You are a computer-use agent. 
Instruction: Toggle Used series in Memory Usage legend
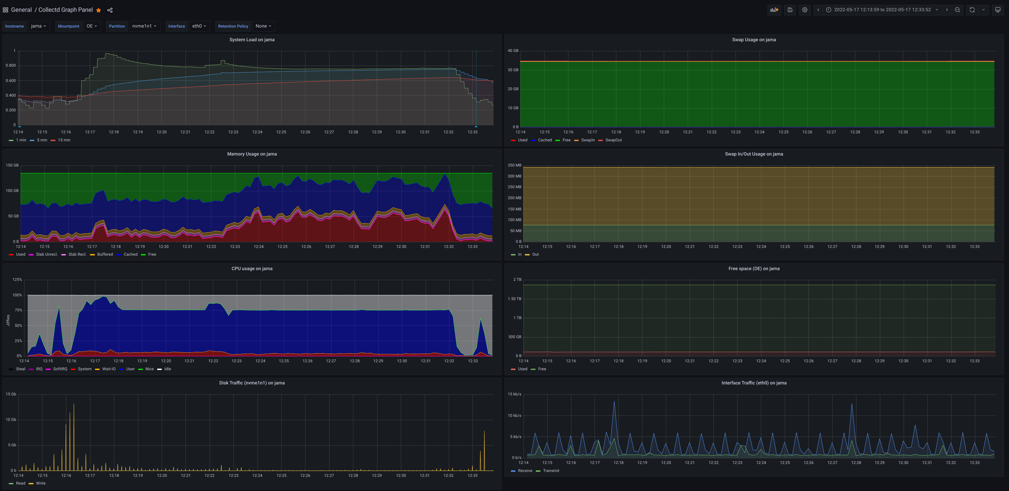click(x=21, y=255)
